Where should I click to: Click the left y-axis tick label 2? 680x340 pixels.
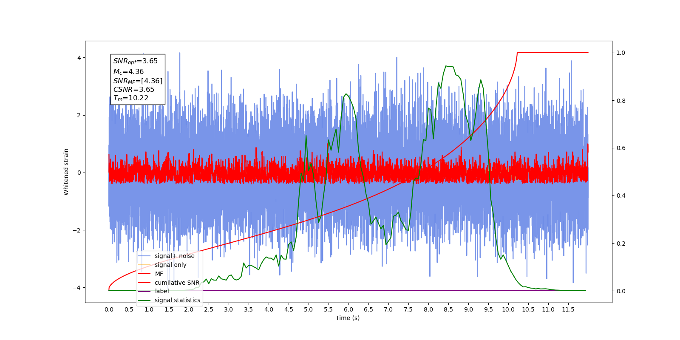(79, 115)
